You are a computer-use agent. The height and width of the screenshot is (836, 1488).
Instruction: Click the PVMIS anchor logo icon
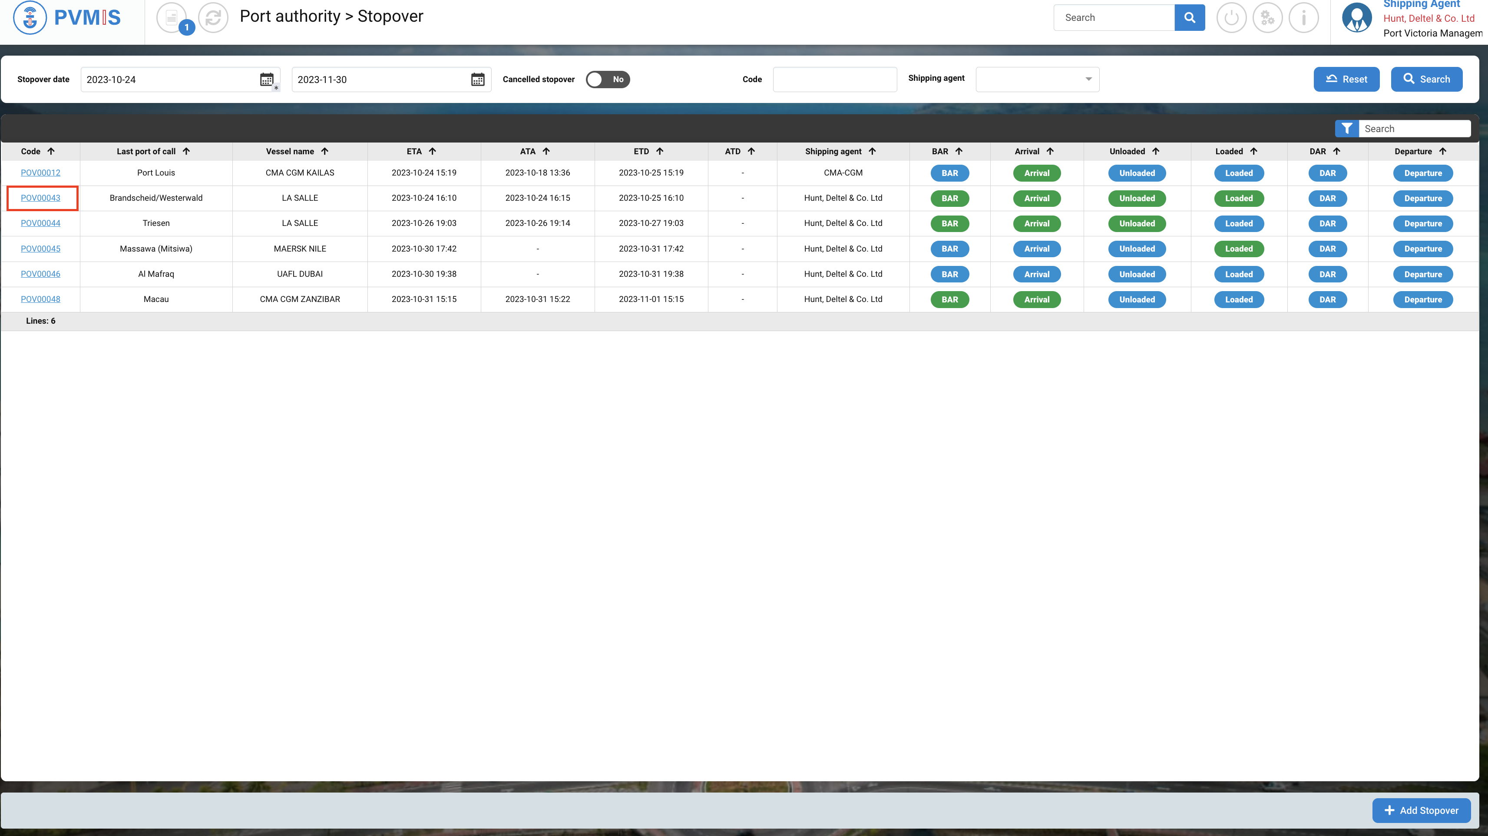click(x=30, y=18)
